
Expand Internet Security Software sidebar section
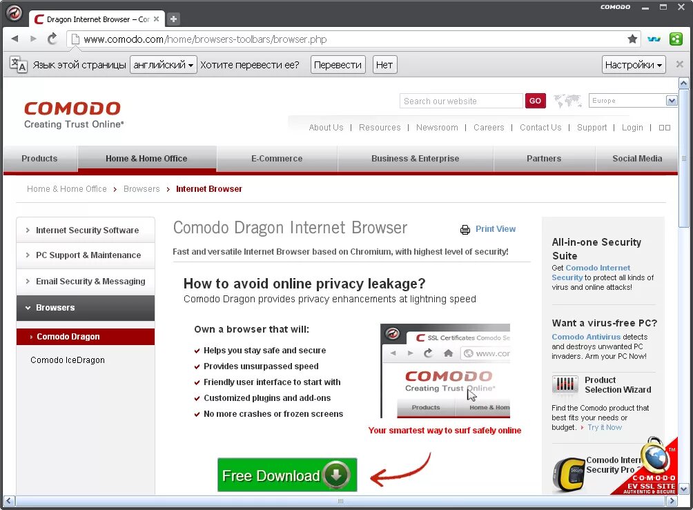coord(86,230)
